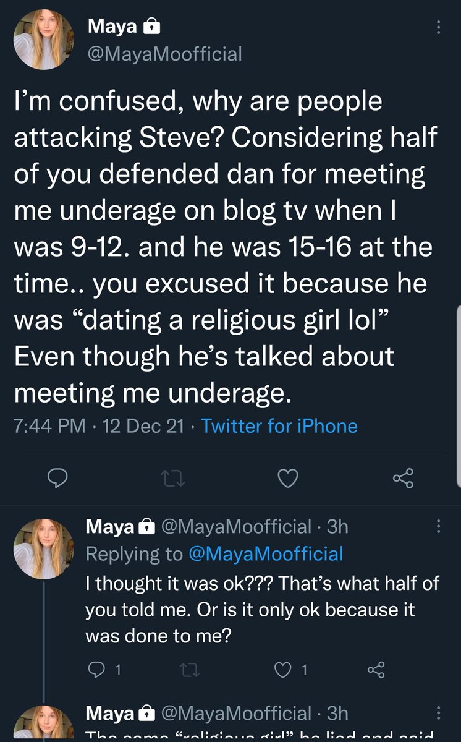Viewport: 461px width, 742px height.
Task: Open @MayaMoofficial in Replying to line
Action: point(266,553)
